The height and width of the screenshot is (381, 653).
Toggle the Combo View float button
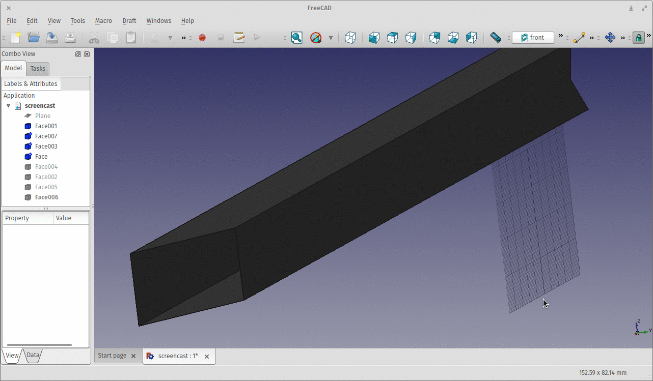click(78, 54)
